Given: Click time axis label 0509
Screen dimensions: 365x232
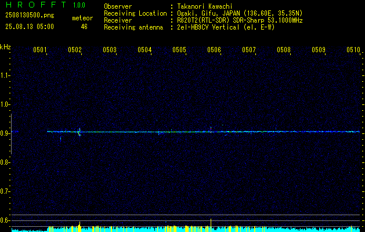Looking at the screenshot, I should point(319,49).
